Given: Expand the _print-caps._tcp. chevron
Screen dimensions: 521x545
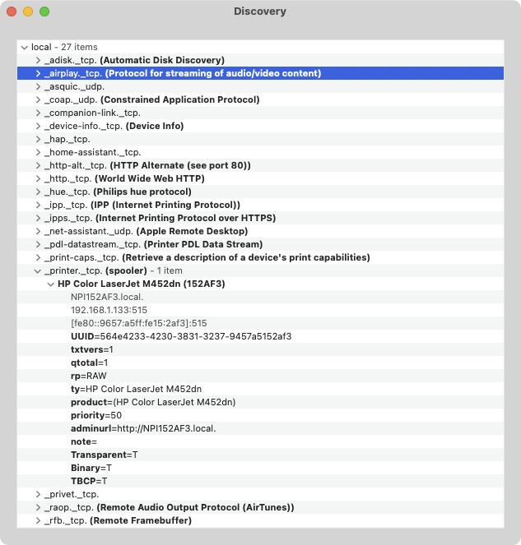Looking at the screenshot, I should pos(38,257).
